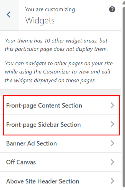The width and height of the screenshot is (125, 190).
Task: Click the Widgets panel title
Action: [40, 21]
